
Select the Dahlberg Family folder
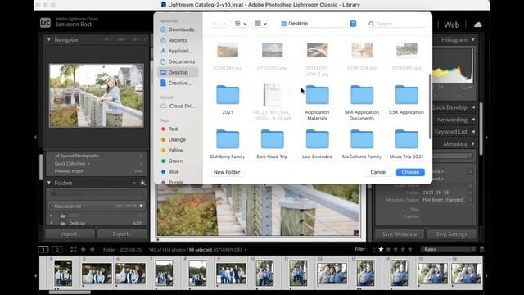tap(228, 139)
